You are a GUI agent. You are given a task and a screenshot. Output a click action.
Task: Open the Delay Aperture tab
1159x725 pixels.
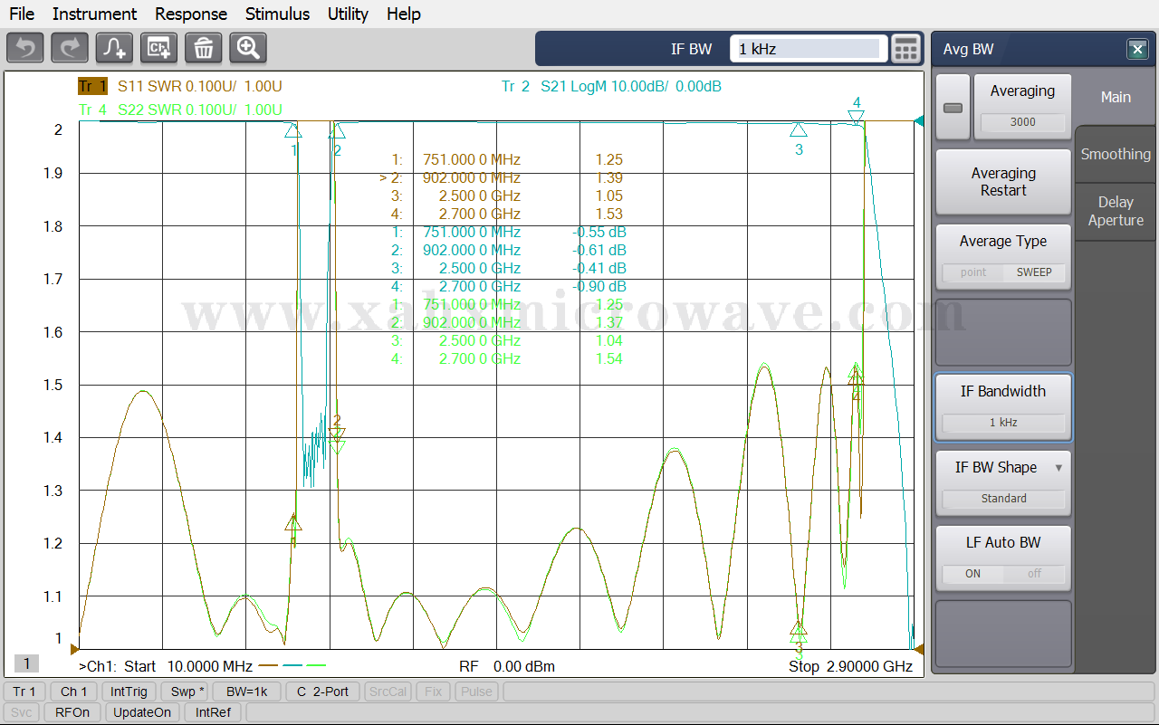coord(1116,211)
